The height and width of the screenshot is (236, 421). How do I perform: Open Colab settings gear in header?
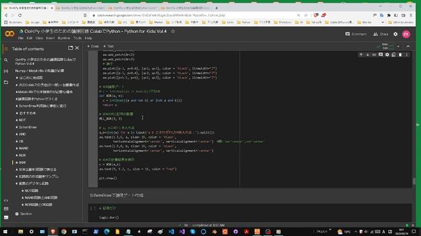tap(395, 34)
